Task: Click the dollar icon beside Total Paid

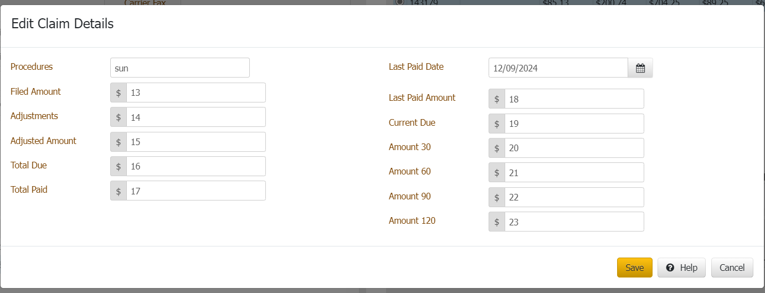Action: [119, 191]
